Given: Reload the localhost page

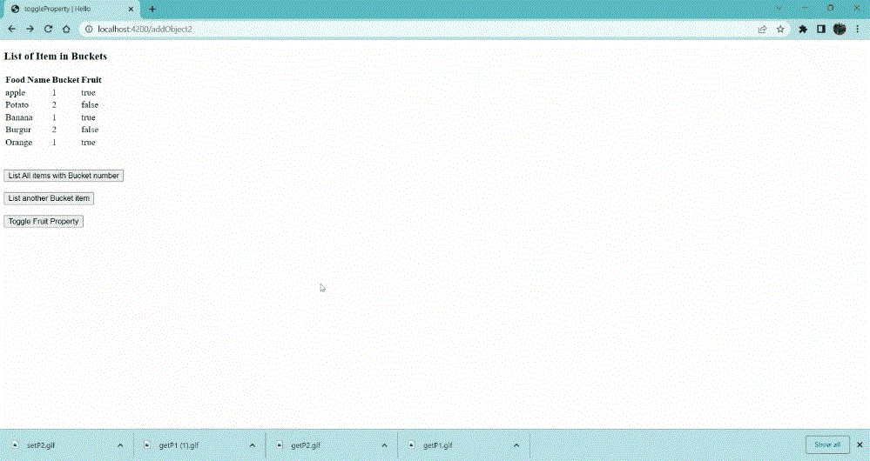Looking at the screenshot, I should click(x=48, y=29).
